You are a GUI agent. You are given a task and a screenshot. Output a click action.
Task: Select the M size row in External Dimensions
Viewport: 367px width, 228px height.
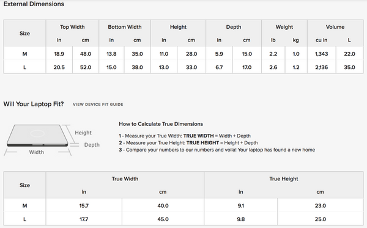click(183, 54)
